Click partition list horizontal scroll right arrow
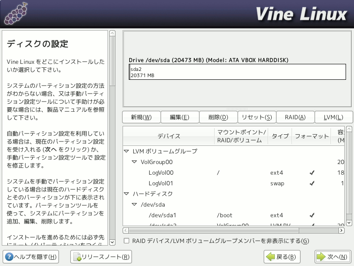The height and width of the screenshot is (266, 354). [x=341, y=231]
